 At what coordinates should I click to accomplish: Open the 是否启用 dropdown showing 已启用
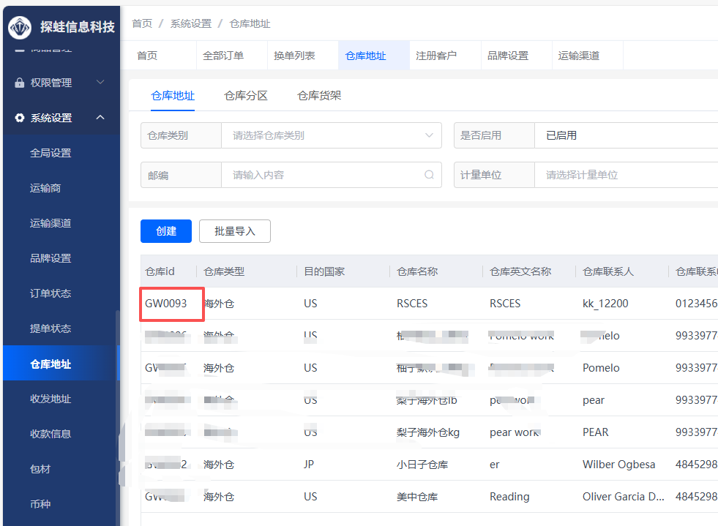626,135
